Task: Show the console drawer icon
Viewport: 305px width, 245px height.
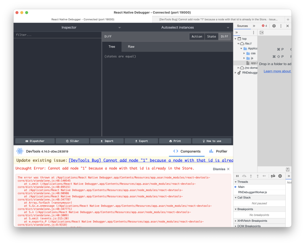Action: click(x=287, y=169)
